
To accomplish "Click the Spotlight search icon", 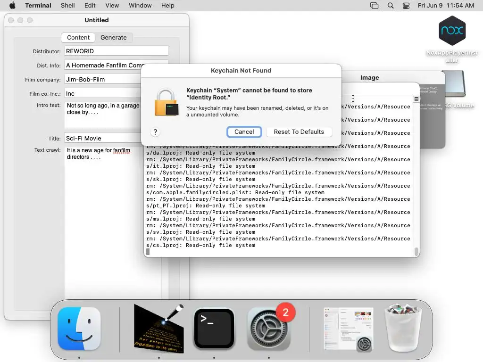I will (390, 6).
